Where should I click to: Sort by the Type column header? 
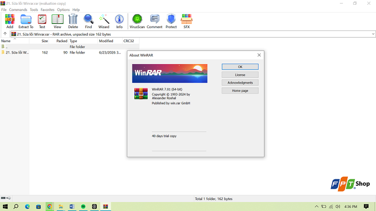(83, 41)
